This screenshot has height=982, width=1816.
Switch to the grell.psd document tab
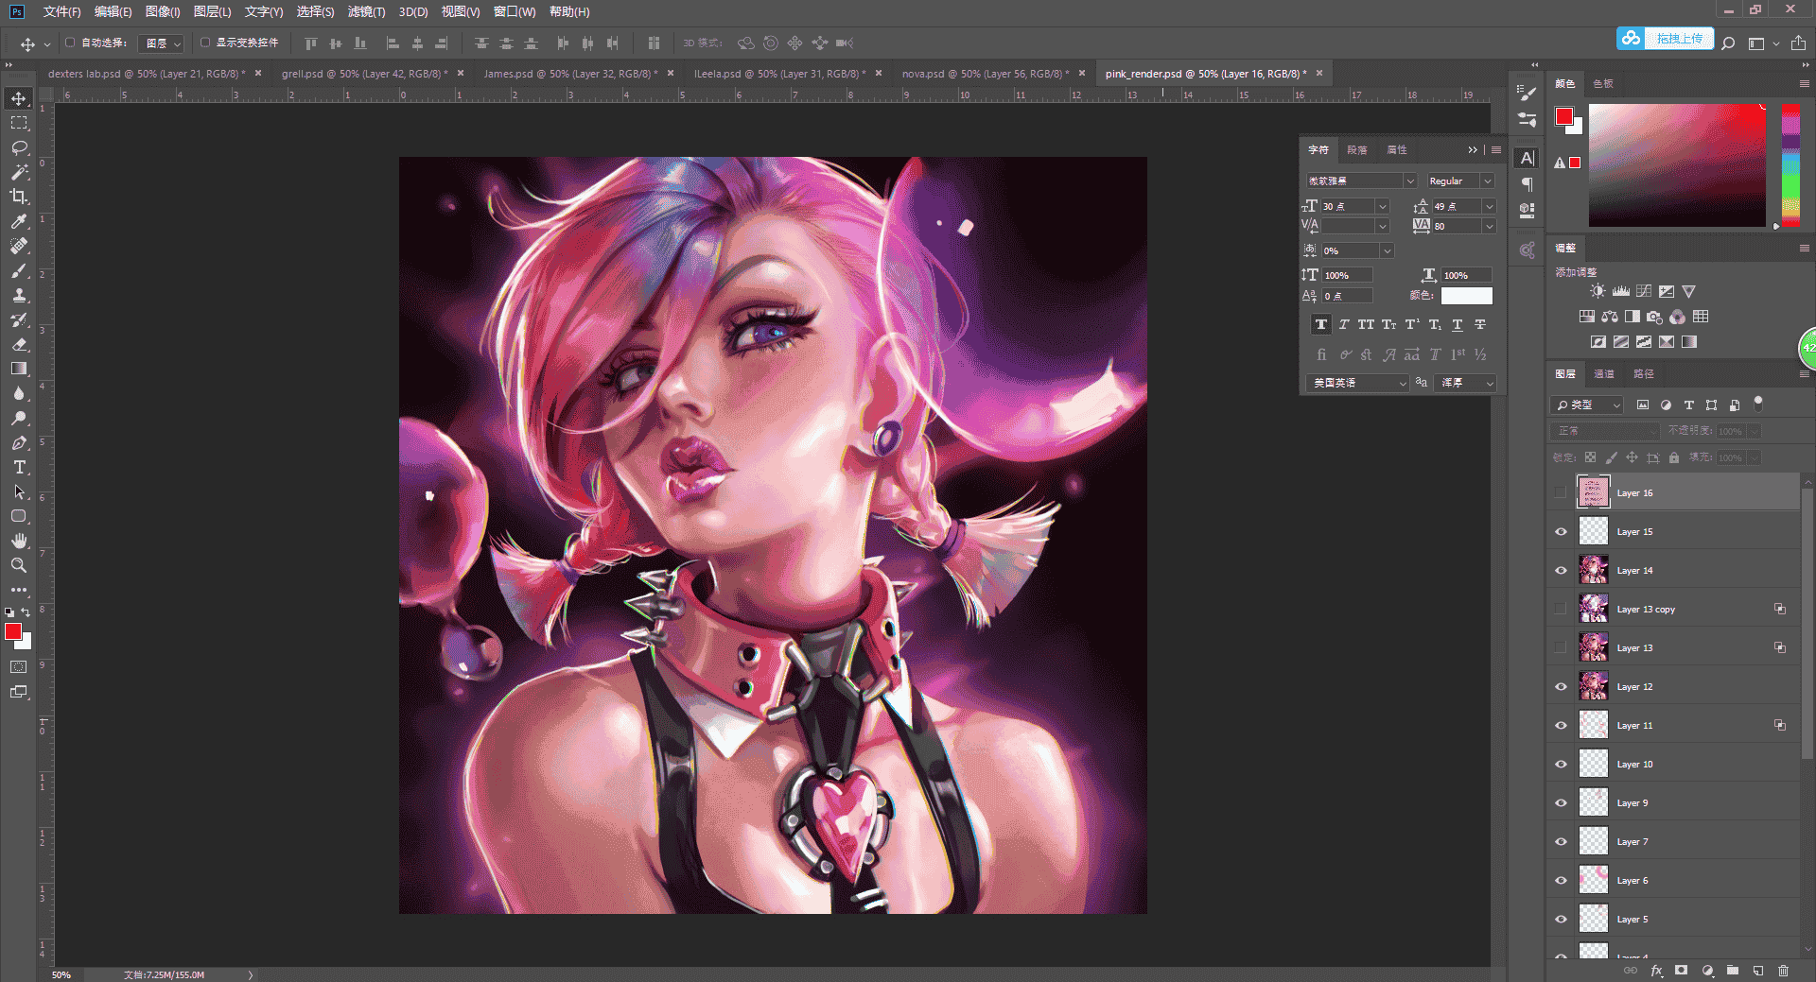tap(364, 74)
